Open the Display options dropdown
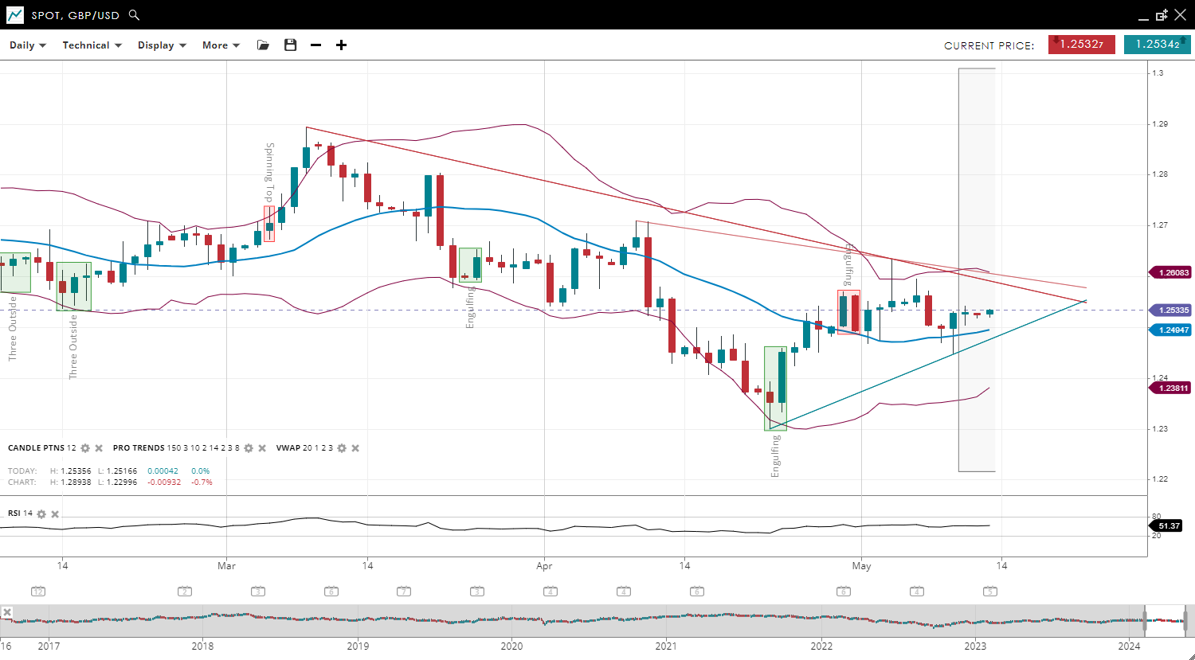The width and height of the screenshot is (1195, 660). click(x=162, y=45)
